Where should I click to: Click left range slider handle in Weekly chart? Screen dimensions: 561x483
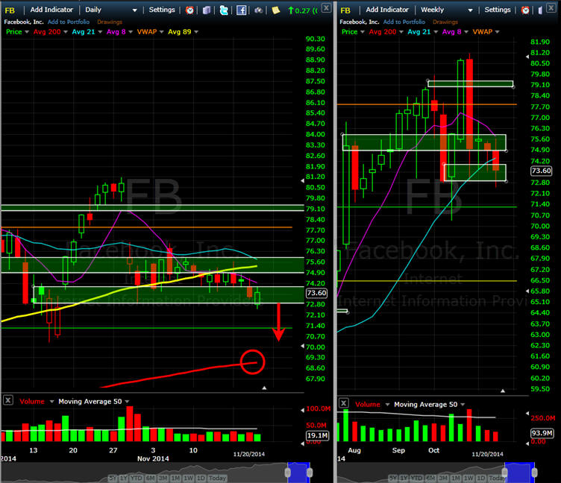(505, 473)
